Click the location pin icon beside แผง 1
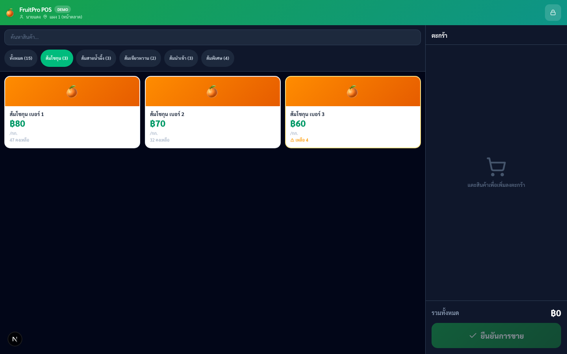This screenshot has width=567, height=354. pyautogui.click(x=45, y=17)
